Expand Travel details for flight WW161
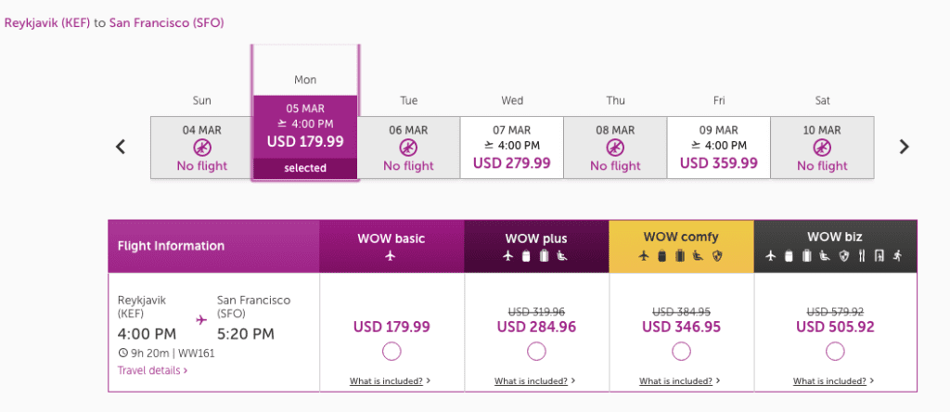The height and width of the screenshot is (412, 950). [152, 370]
